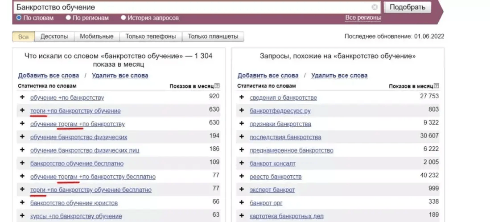The width and height of the screenshot is (490, 222).
Task: Switch to the 'Только планшеты' tab
Action: pos(213,36)
